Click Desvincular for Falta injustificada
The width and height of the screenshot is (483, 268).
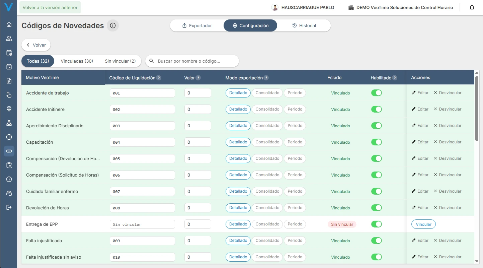click(x=448, y=241)
